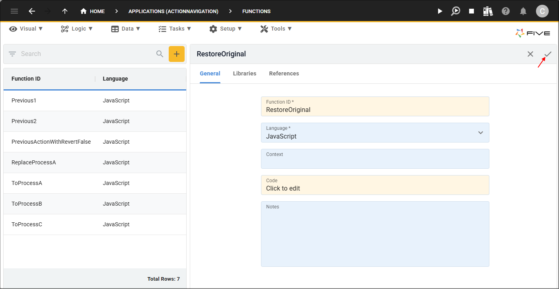The width and height of the screenshot is (559, 289).
Task: Focus the Search field
Action: [x=86, y=54]
